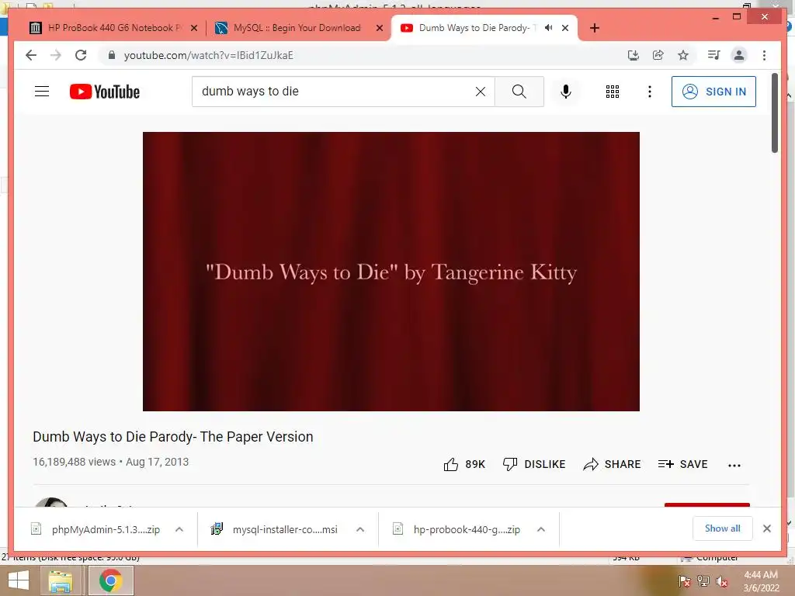
Task: Open the Chrome profile avatar
Action: coord(739,55)
